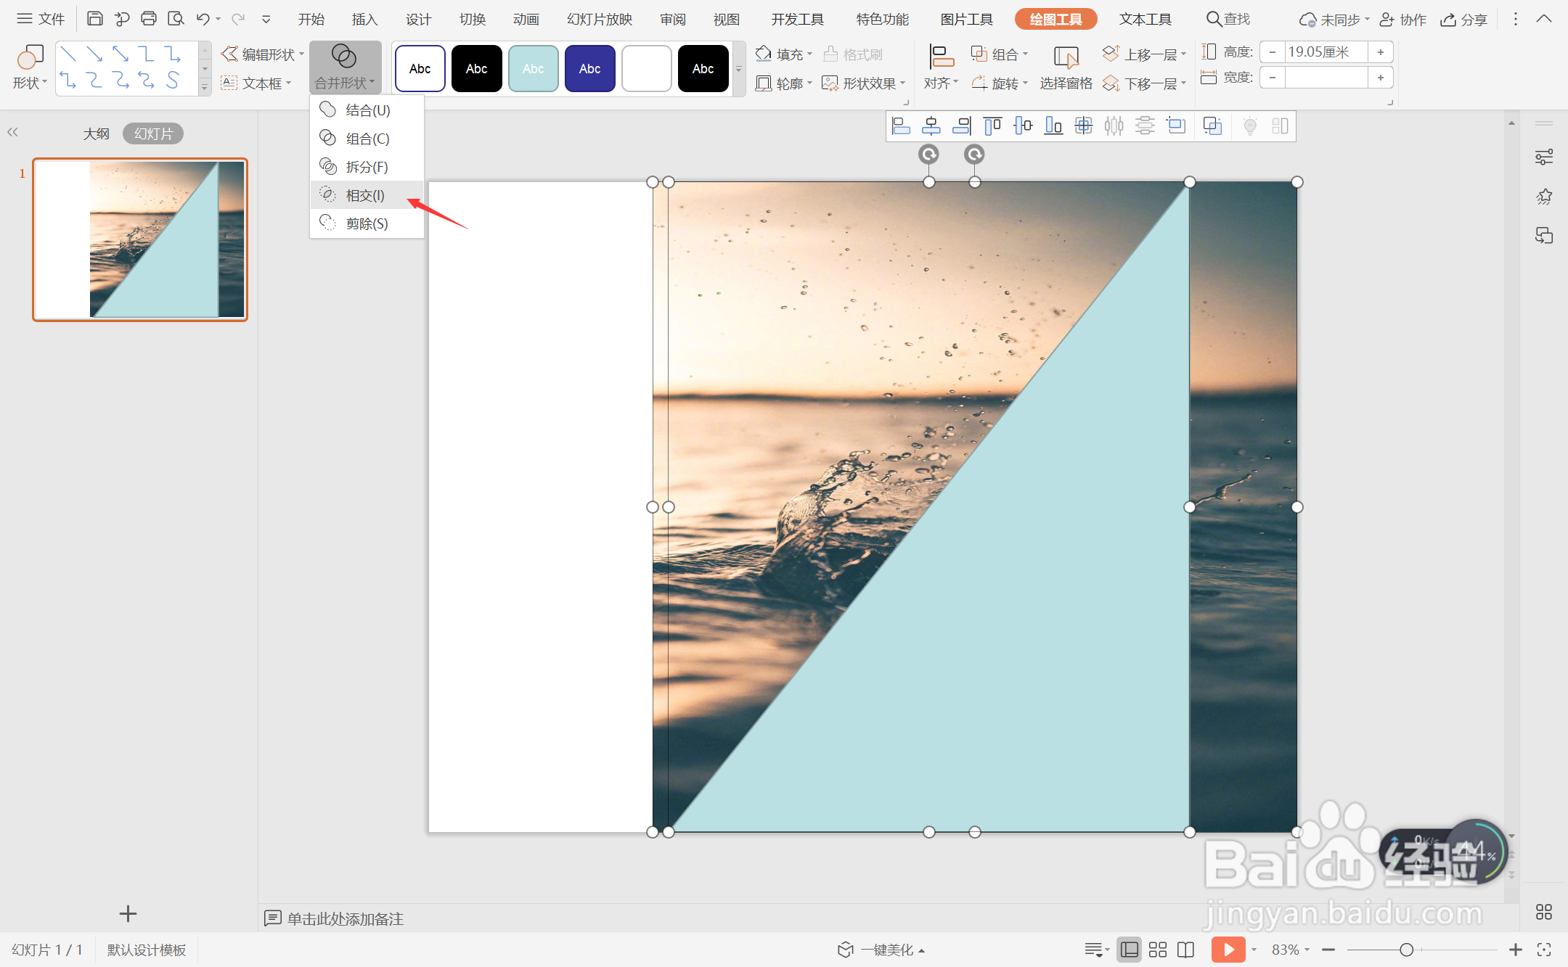Switch to slide sorter view
Image resolution: width=1568 pixels, height=967 pixels.
click(x=1158, y=950)
